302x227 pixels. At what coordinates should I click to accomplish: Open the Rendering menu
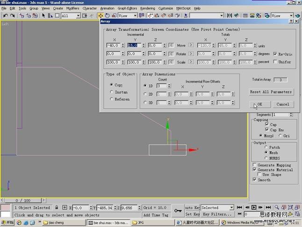pyautogui.click(x=148, y=8)
